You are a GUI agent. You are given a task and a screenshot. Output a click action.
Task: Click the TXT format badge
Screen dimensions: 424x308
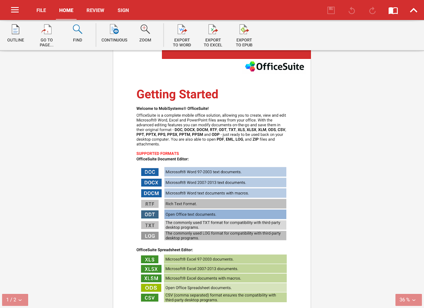[x=150, y=225]
